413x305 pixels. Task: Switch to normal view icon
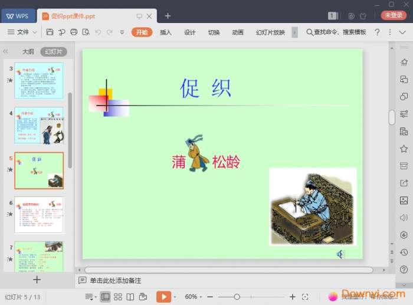[x=105, y=297]
